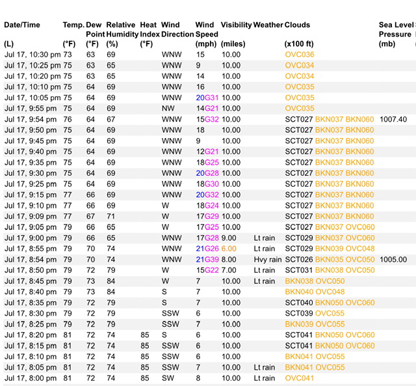Click the 'Hvy rain' weather cell
This screenshot has height=386, width=416.
pos(268,260)
